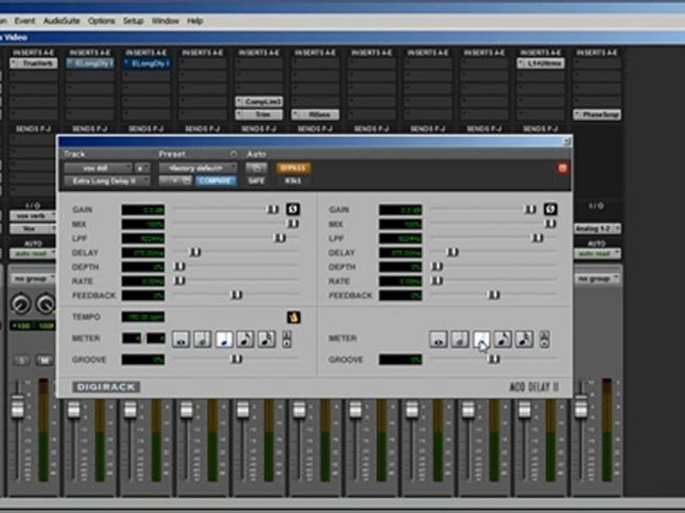Toggle dotted/triplet modifier in right Meter section
The image size is (685, 513).
544,339
